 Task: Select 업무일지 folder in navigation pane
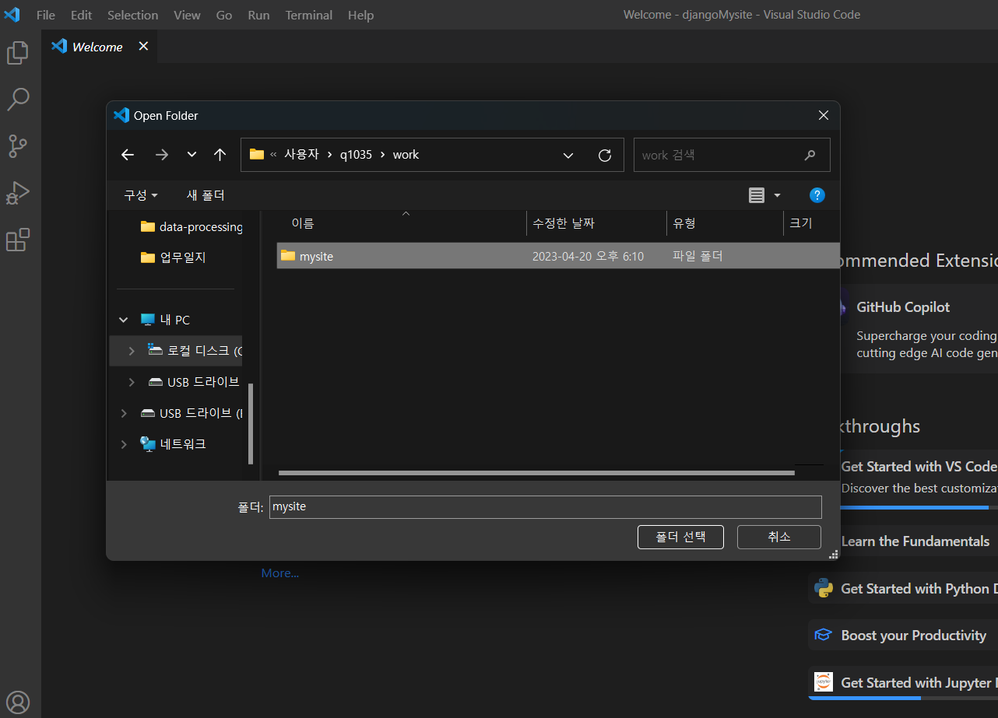174,257
